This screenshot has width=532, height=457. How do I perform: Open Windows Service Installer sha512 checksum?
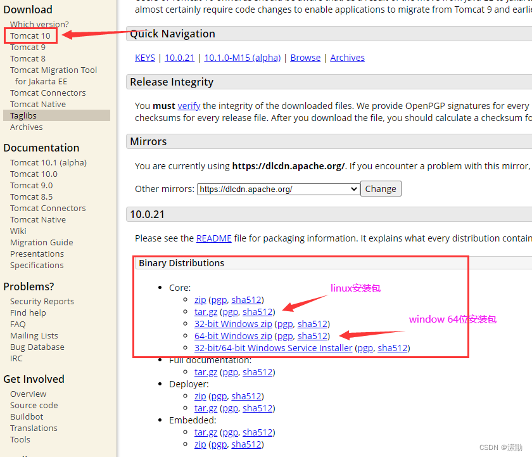(393, 348)
